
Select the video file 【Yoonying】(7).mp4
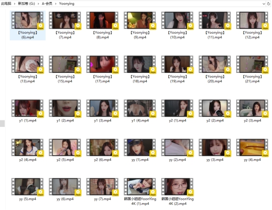point(65,25)
